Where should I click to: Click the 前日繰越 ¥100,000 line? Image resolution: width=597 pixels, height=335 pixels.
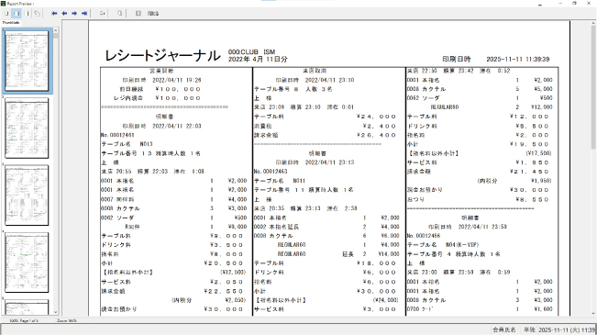click(x=160, y=89)
